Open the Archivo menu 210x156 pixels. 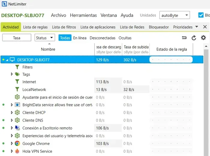point(58,15)
